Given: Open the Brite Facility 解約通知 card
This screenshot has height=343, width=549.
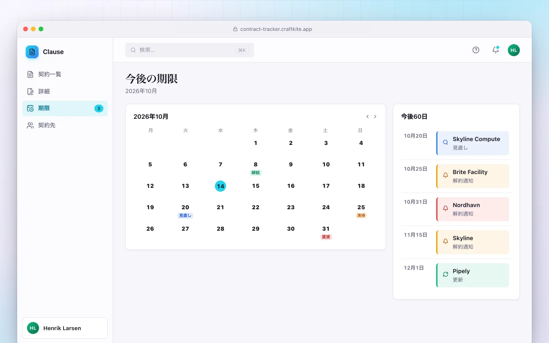Looking at the screenshot, I should click(x=473, y=176).
